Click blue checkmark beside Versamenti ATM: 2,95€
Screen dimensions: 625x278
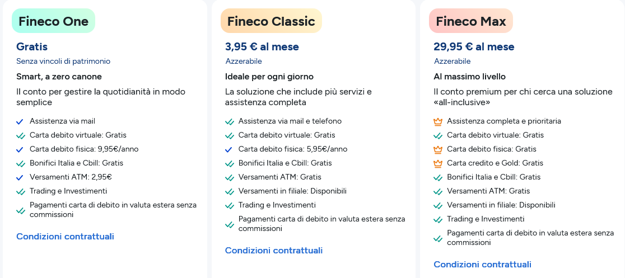pyautogui.click(x=20, y=177)
